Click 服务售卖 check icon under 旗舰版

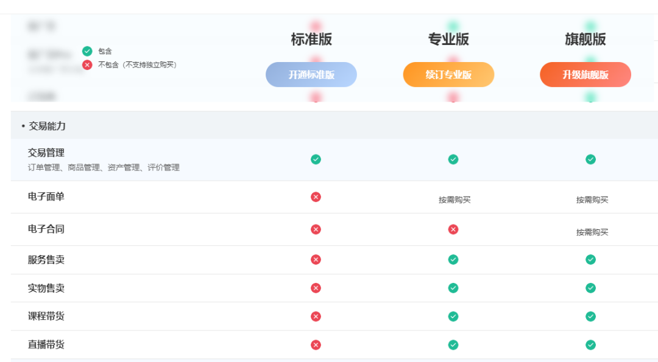click(x=590, y=260)
